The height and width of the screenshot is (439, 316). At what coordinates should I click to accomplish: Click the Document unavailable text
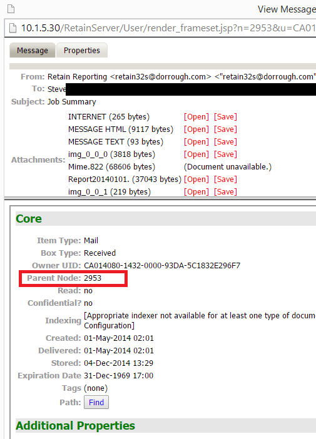tap(228, 167)
